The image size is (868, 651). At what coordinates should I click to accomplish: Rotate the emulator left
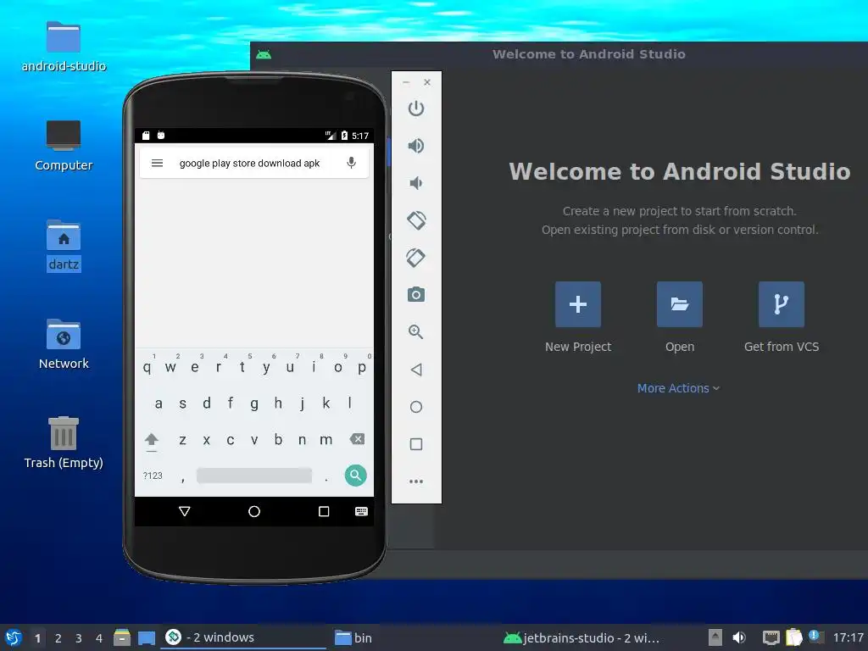point(415,220)
